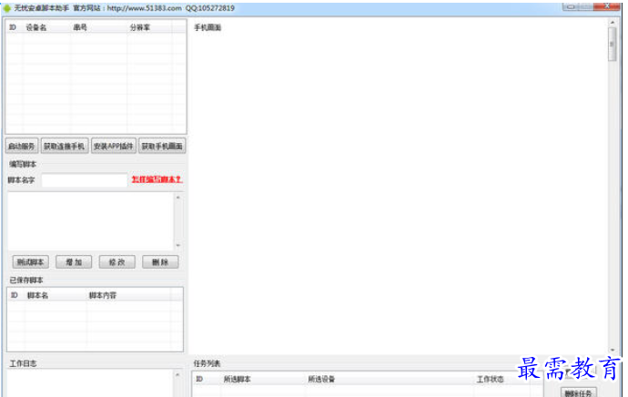Click the 删除 script button
628x397 pixels.
tap(160, 262)
